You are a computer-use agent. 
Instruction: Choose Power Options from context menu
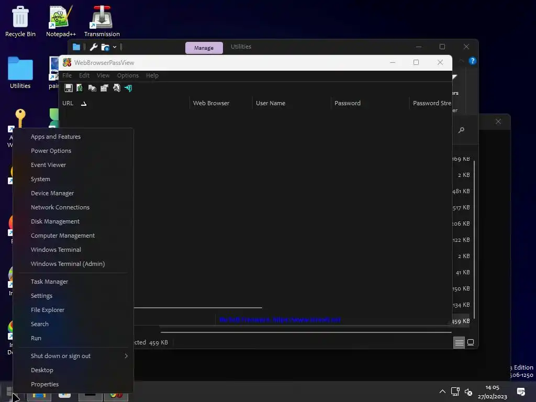pyautogui.click(x=73, y=151)
